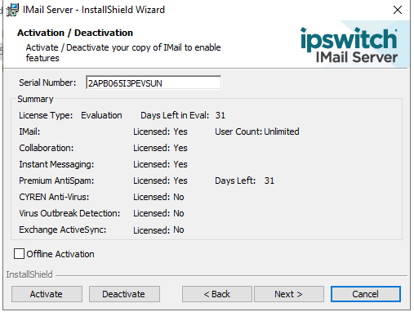The height and width of the screenshot is (312, 414).
Task: Click 'Licensed: No' for CYREN Anti-Virus
Action: tap(158, 197)
